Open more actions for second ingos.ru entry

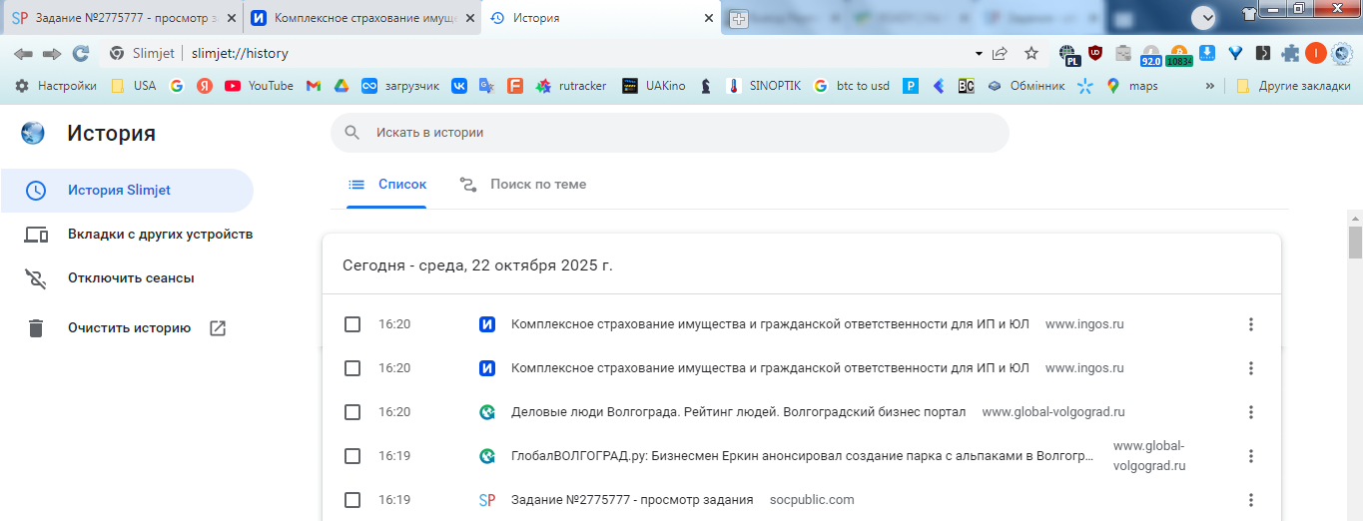(x=1251, y=368)
